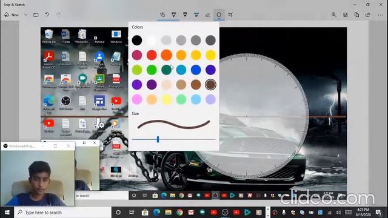This screenshot has height=218, width=388.
Task: Redo the last undone action
Action: (58, 15)
